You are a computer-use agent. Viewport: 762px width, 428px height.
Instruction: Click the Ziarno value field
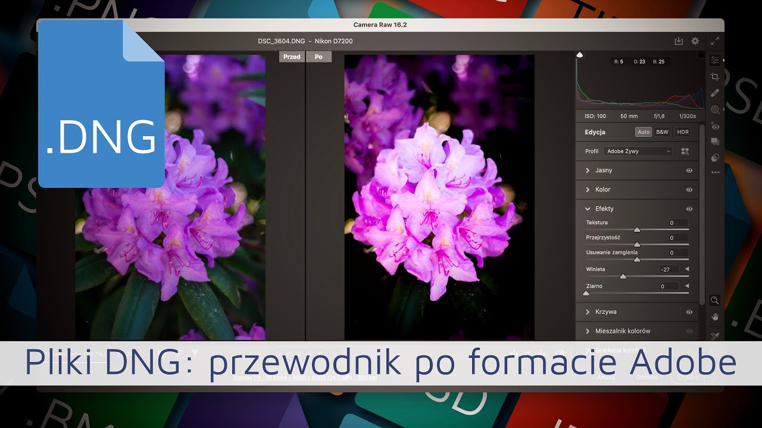click(669, 286)
